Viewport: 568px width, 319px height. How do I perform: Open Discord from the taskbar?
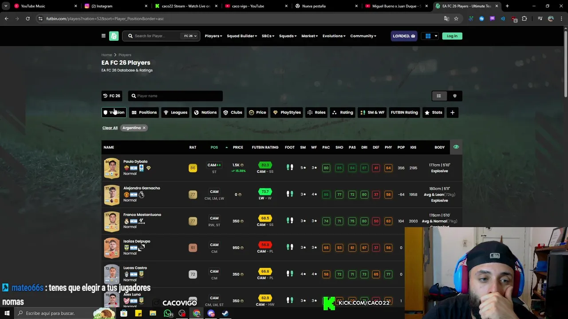pos(211,313)
